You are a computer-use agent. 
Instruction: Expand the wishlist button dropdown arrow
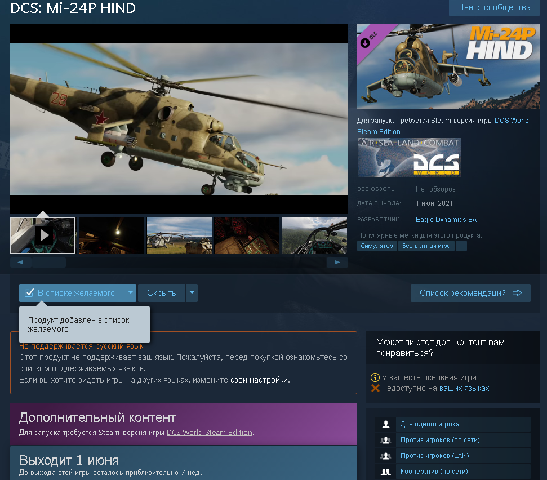131,292
